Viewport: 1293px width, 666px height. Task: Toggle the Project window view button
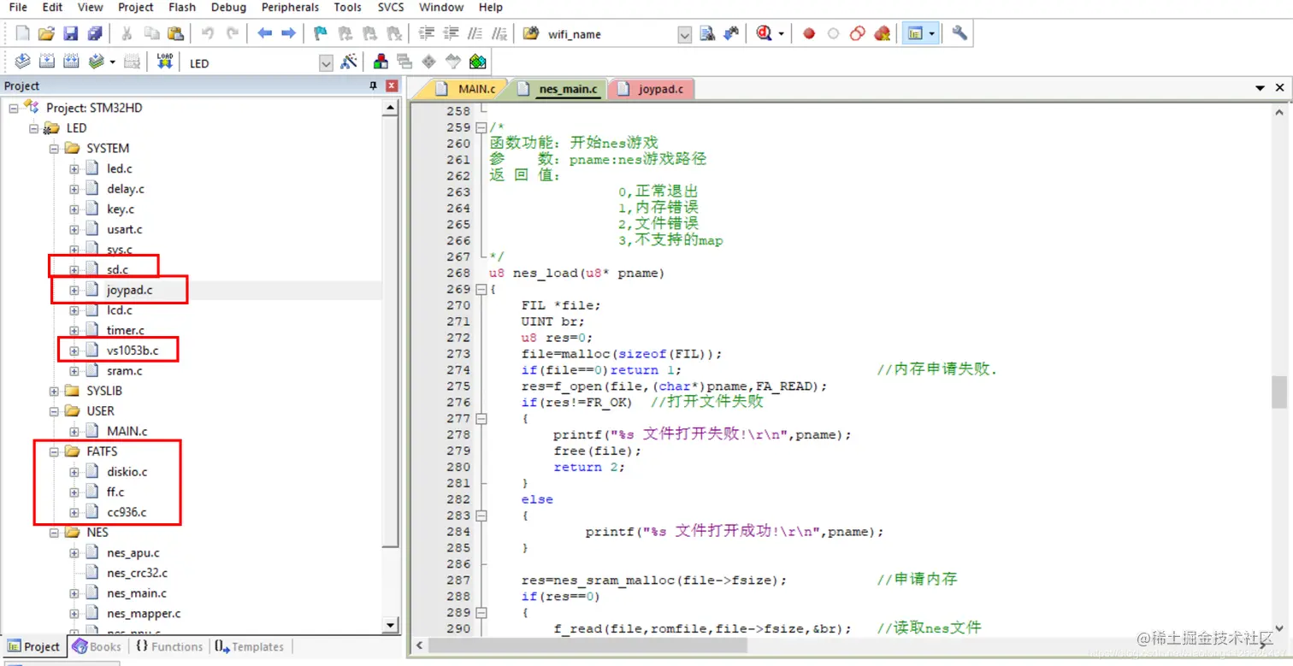(915, 33)
